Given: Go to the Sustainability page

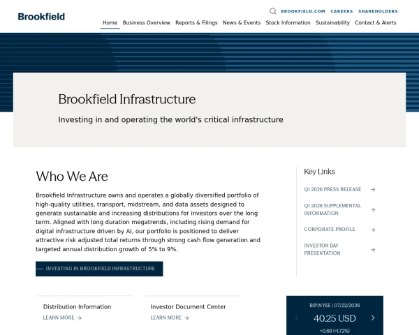Looking at the screenshot, I should coord(332,23).
